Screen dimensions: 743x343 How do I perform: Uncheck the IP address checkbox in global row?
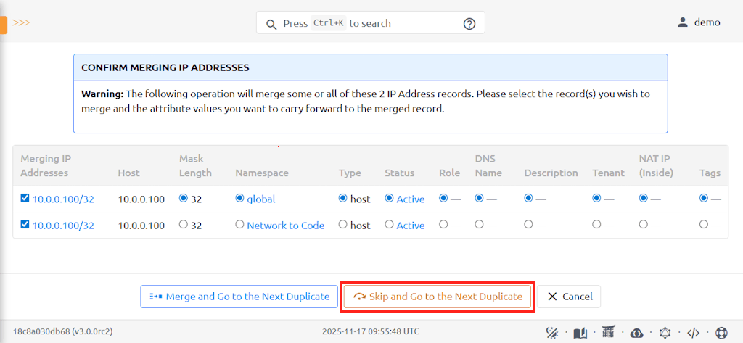tap(25, 199)
